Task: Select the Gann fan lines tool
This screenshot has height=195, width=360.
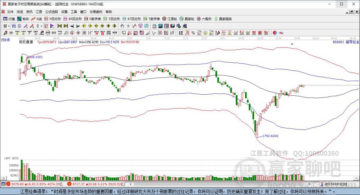Action: (129, 33)
